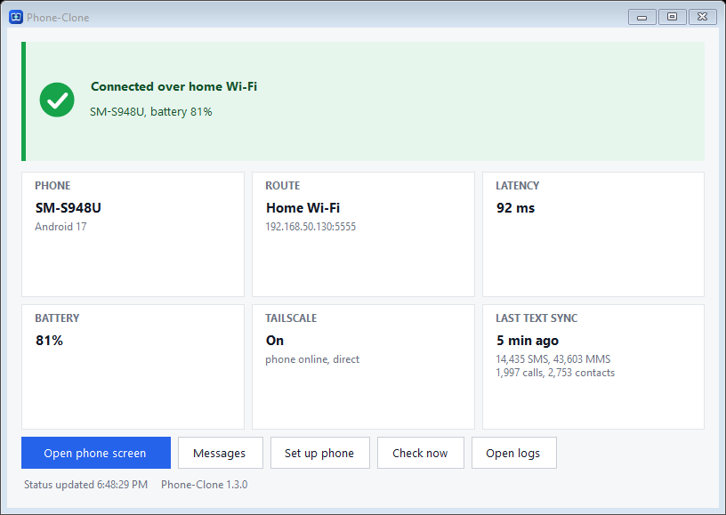726x515 pixels.
Task: Run Check now
Action: (x=421, y=453)
